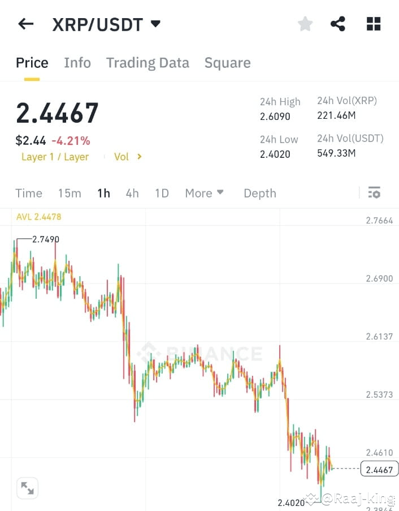Select the 15m candlestick interval
The height and width of the screenshot is (511, 399).
click(69, 193)
